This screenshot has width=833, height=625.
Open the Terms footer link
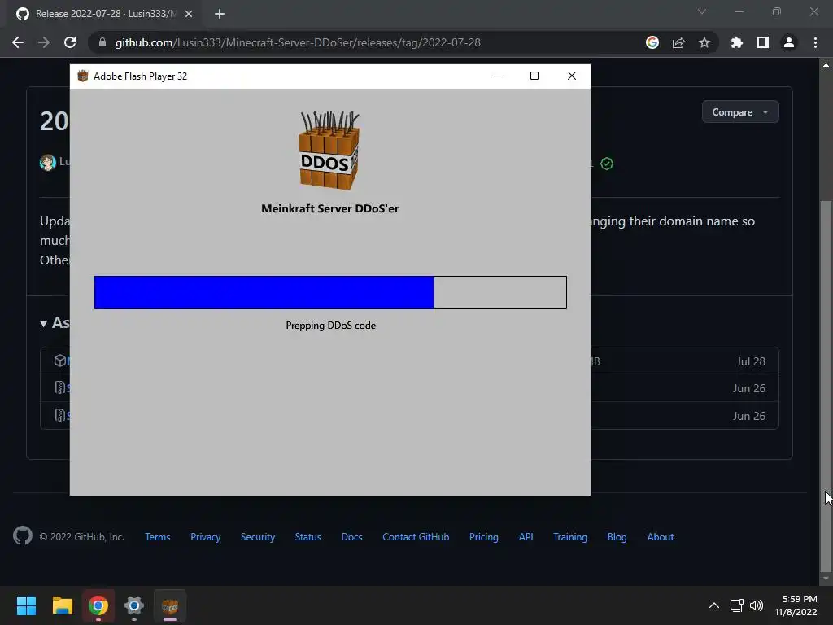coord(158,537)
